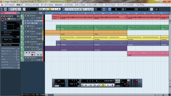Select the Erase tool
Image resolution: width=171 pixels, height=96 pixels.
74,9
